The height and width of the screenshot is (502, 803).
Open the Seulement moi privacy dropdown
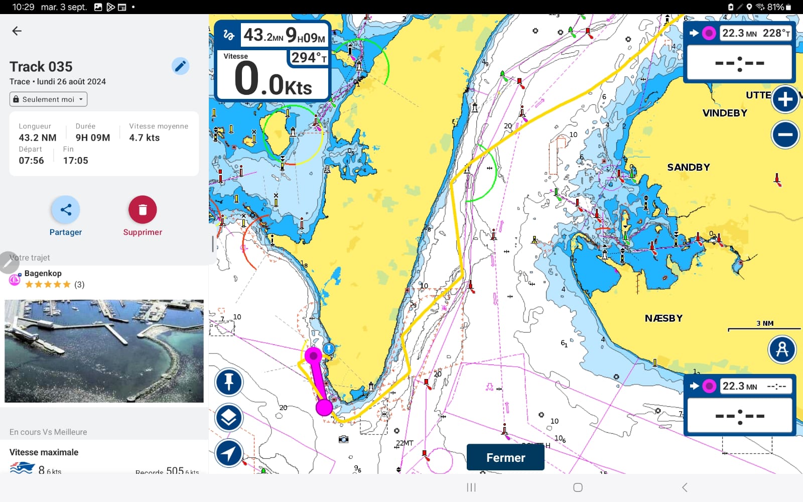pos(48,99)
